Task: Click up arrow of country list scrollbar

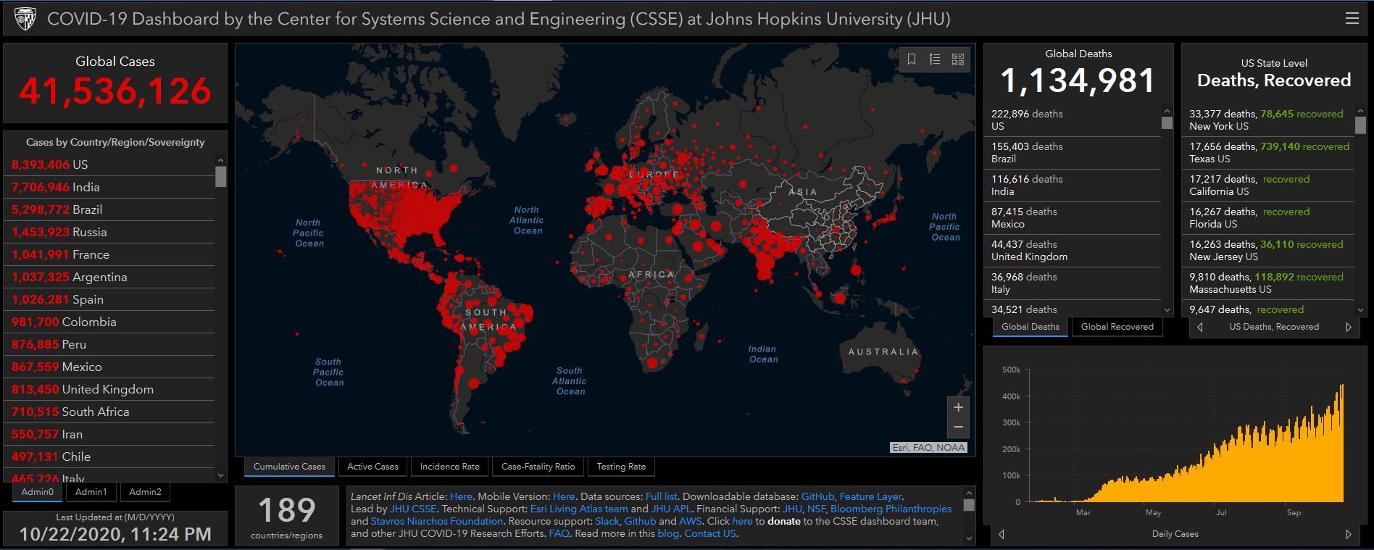Action: click(x=220, y=160)
